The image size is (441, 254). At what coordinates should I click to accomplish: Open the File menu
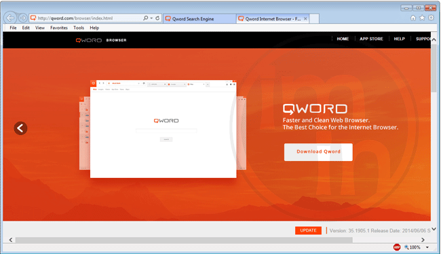(x=13, y=28)
